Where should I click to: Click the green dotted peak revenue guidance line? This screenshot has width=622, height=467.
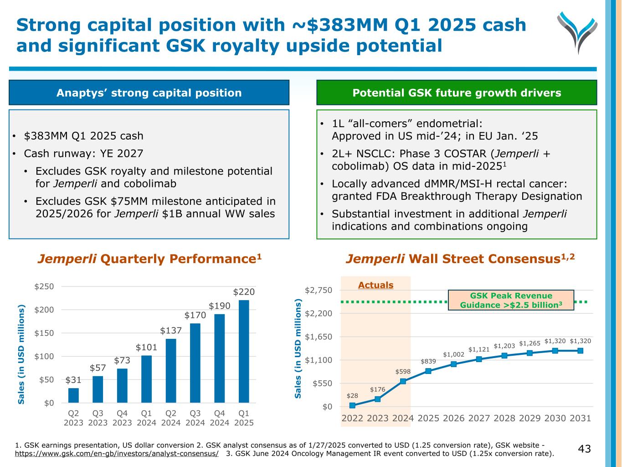click(x=392, y=302)
